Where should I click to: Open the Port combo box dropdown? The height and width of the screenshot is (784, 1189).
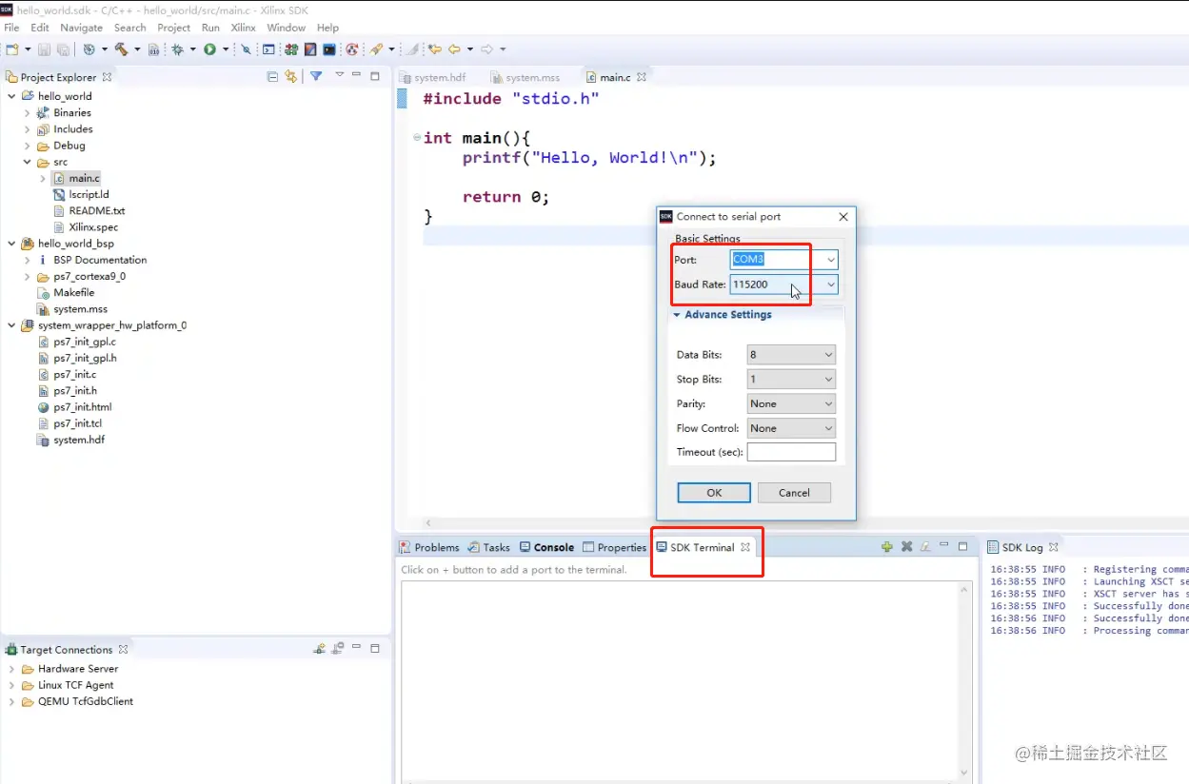point(830,260)
